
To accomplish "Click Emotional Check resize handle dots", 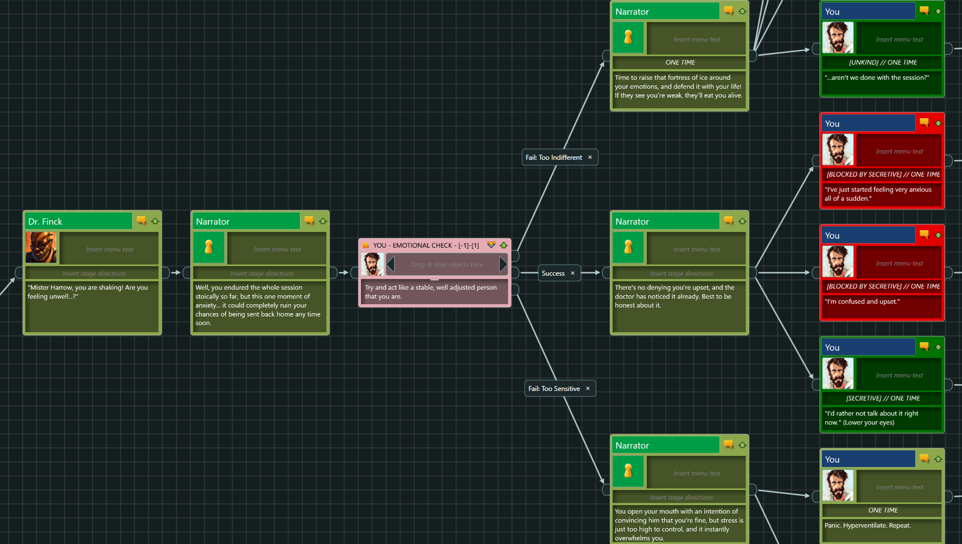I will [x=434, y=279].
